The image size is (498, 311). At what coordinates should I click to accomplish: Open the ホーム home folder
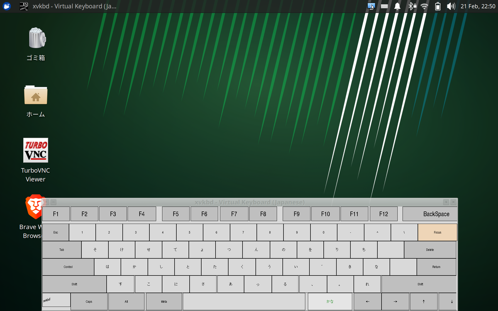click(x=36, y=95)
